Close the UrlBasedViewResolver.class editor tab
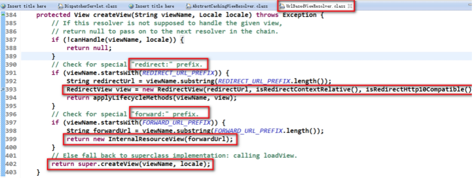Screen dimensions: 473x178 click(350, 6)
